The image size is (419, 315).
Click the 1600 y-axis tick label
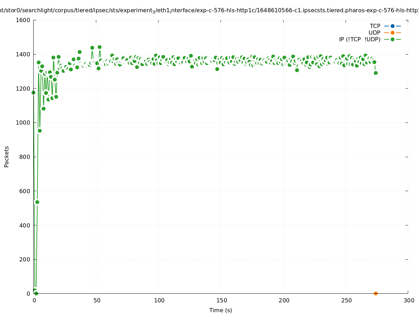click(23, 20)
